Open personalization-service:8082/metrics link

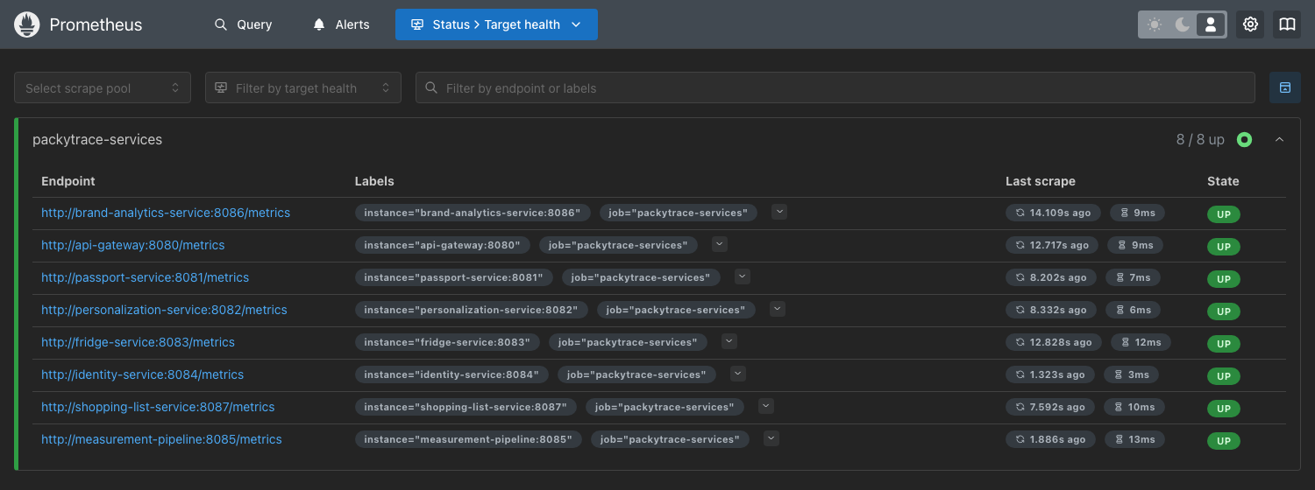[x=164, y=310]
